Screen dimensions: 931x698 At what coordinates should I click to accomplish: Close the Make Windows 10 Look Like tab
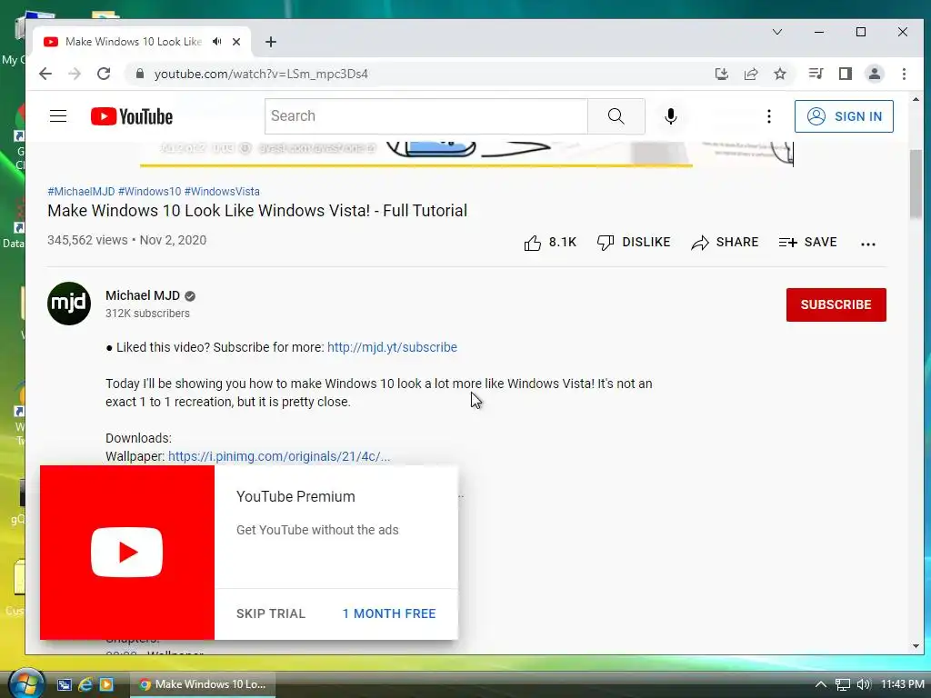tap(236, 42)
